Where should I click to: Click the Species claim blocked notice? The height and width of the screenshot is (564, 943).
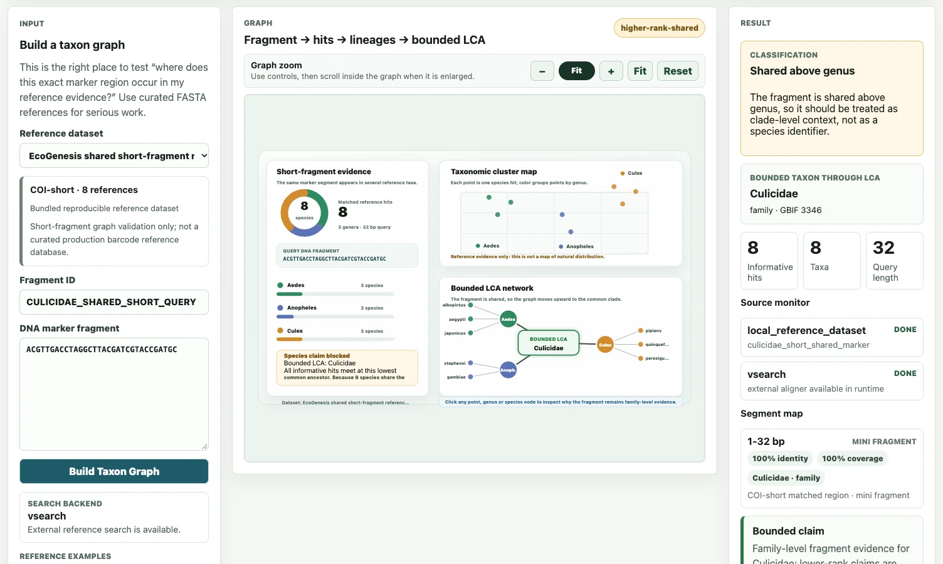pyautogui.click(x=347, y=367)
